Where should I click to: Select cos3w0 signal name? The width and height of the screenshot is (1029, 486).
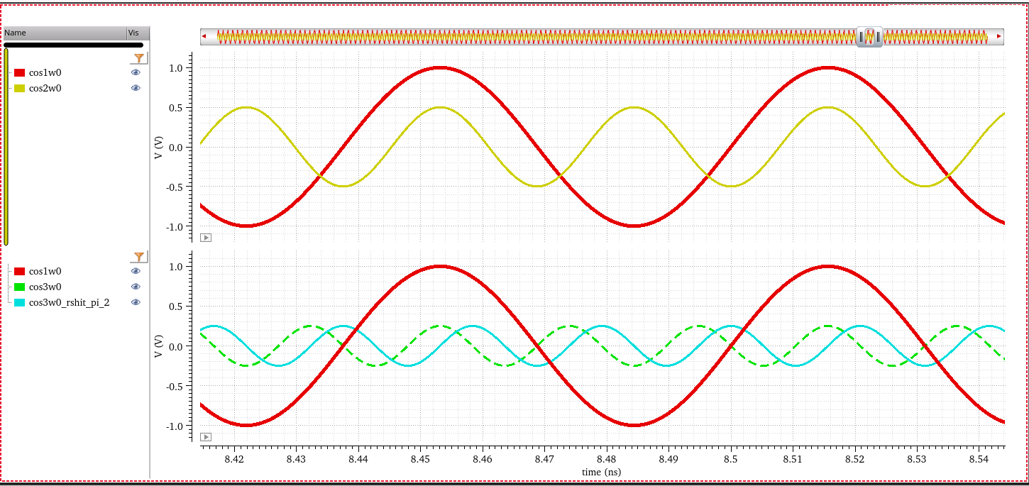[45, 287]
